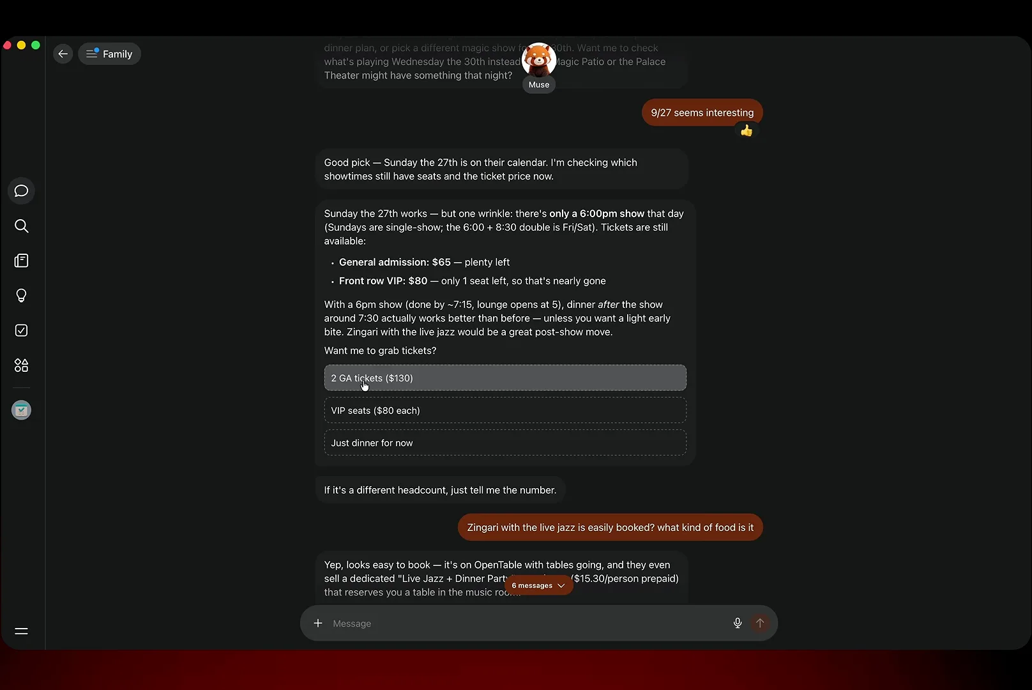The width and height of the screenshot is (1032, 690).
Task: Open the shapes apps icon in sidebar
Action: click(21, 365)
